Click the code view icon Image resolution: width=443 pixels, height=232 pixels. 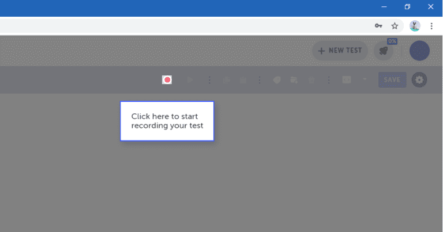(346, 80)
